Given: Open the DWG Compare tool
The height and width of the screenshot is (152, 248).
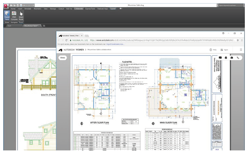Looking at the screenshot, I should [14, 15].
